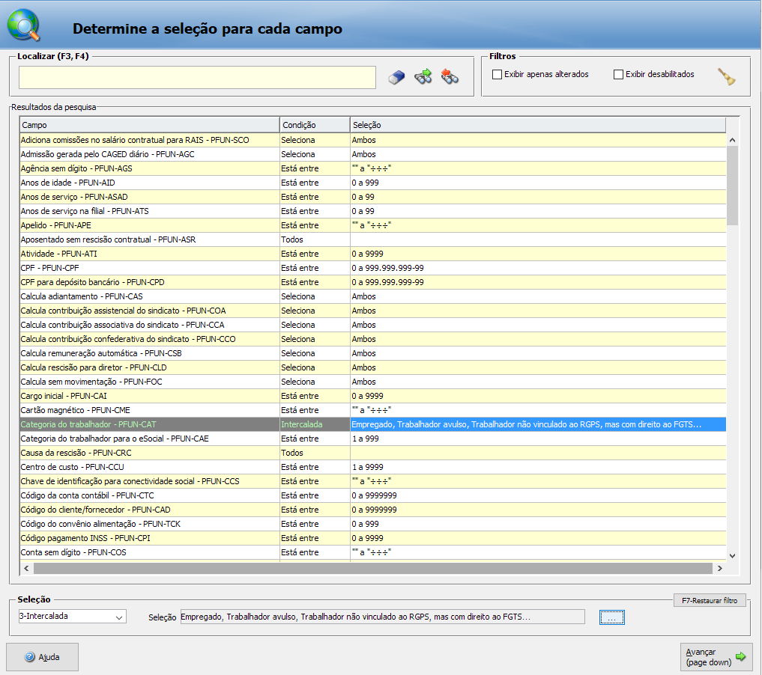Click the scroll down arrow of results list
The width and height of the screenshot is (762, 675).
(732, 555)
